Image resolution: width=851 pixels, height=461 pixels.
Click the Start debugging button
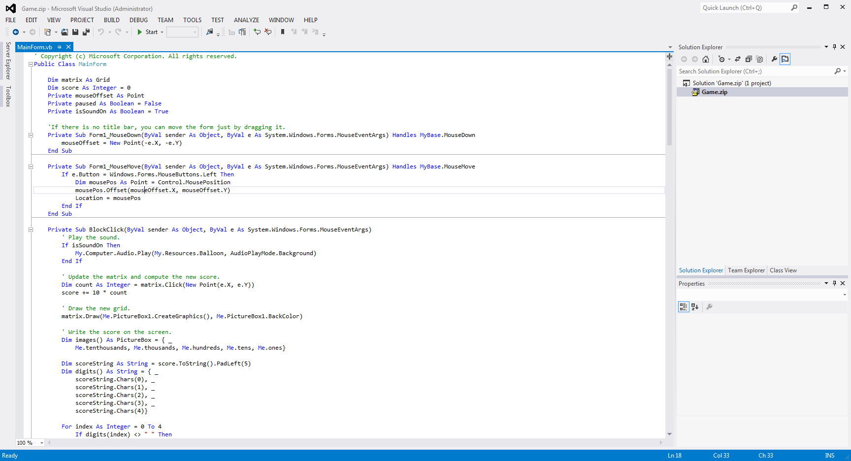[x=147, y=32]
